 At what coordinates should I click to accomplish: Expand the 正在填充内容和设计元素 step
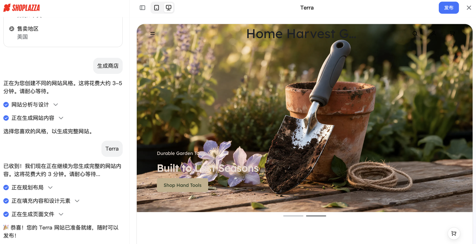pyautogui.click(x=77, y=201)
